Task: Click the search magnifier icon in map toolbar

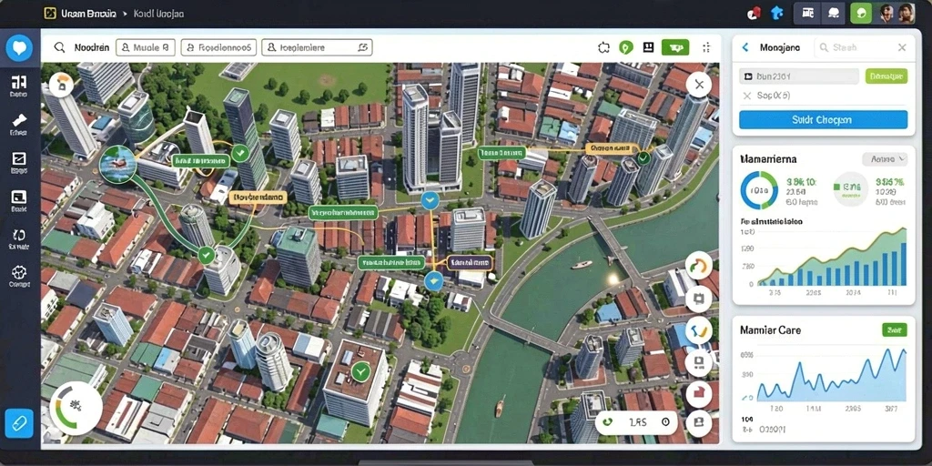Action: (59, 47)
